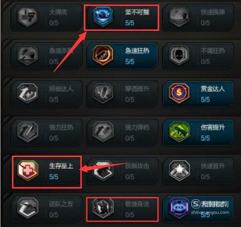Select the 穿透提升 penetration icon
The image size is (241, 227).
[x=103, y=93]
